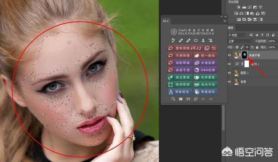Screen dimensions: 278x162
Task: Select the second bandage patch icon in DR4
Action: point(188,40)
